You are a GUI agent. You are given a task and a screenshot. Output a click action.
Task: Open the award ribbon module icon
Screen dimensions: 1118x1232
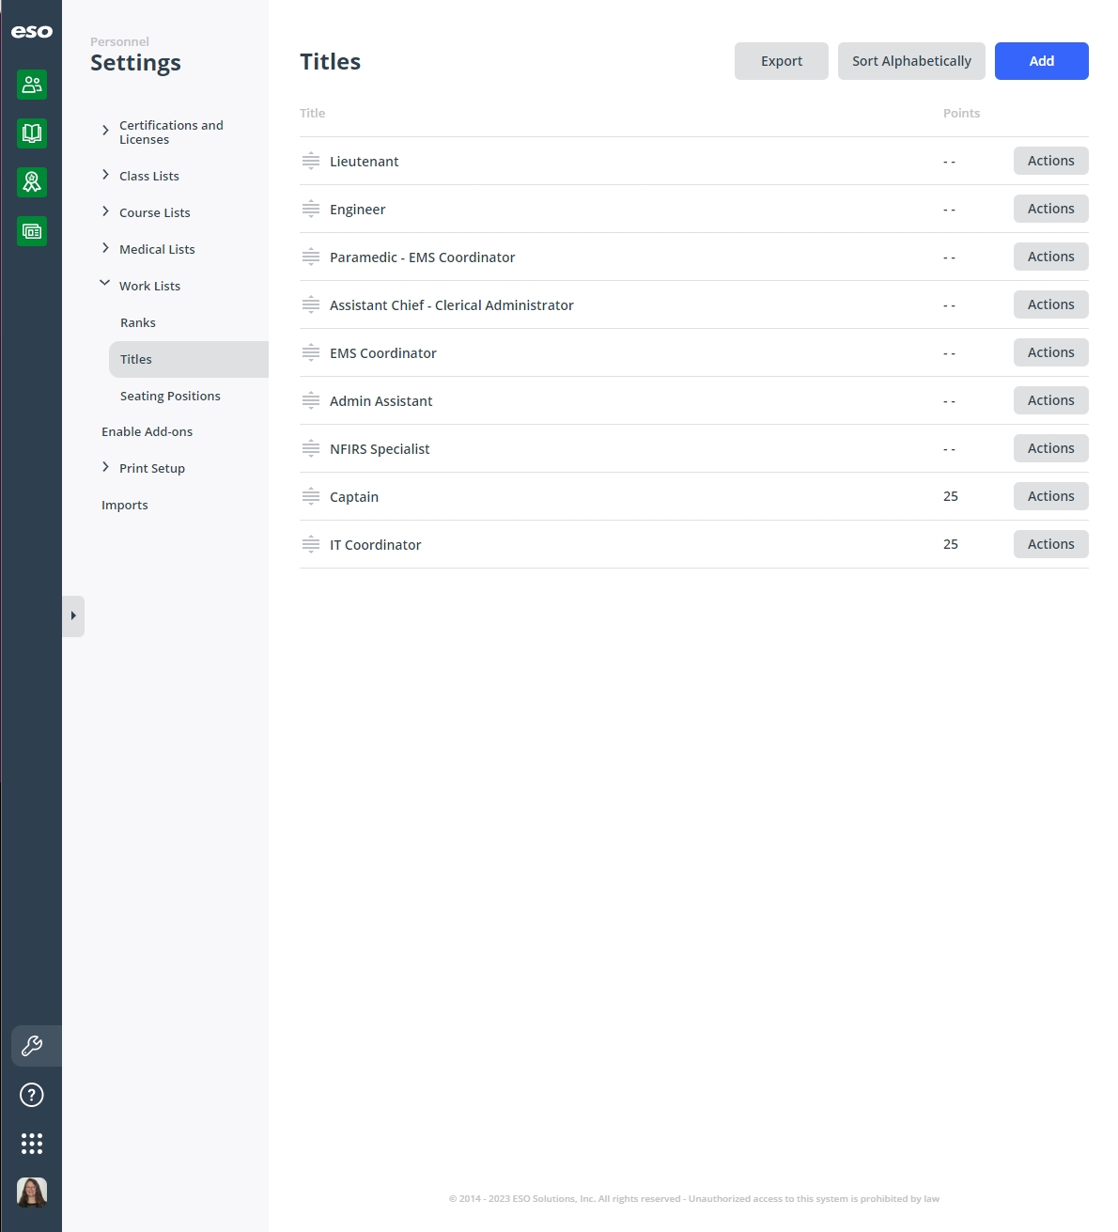32,182
